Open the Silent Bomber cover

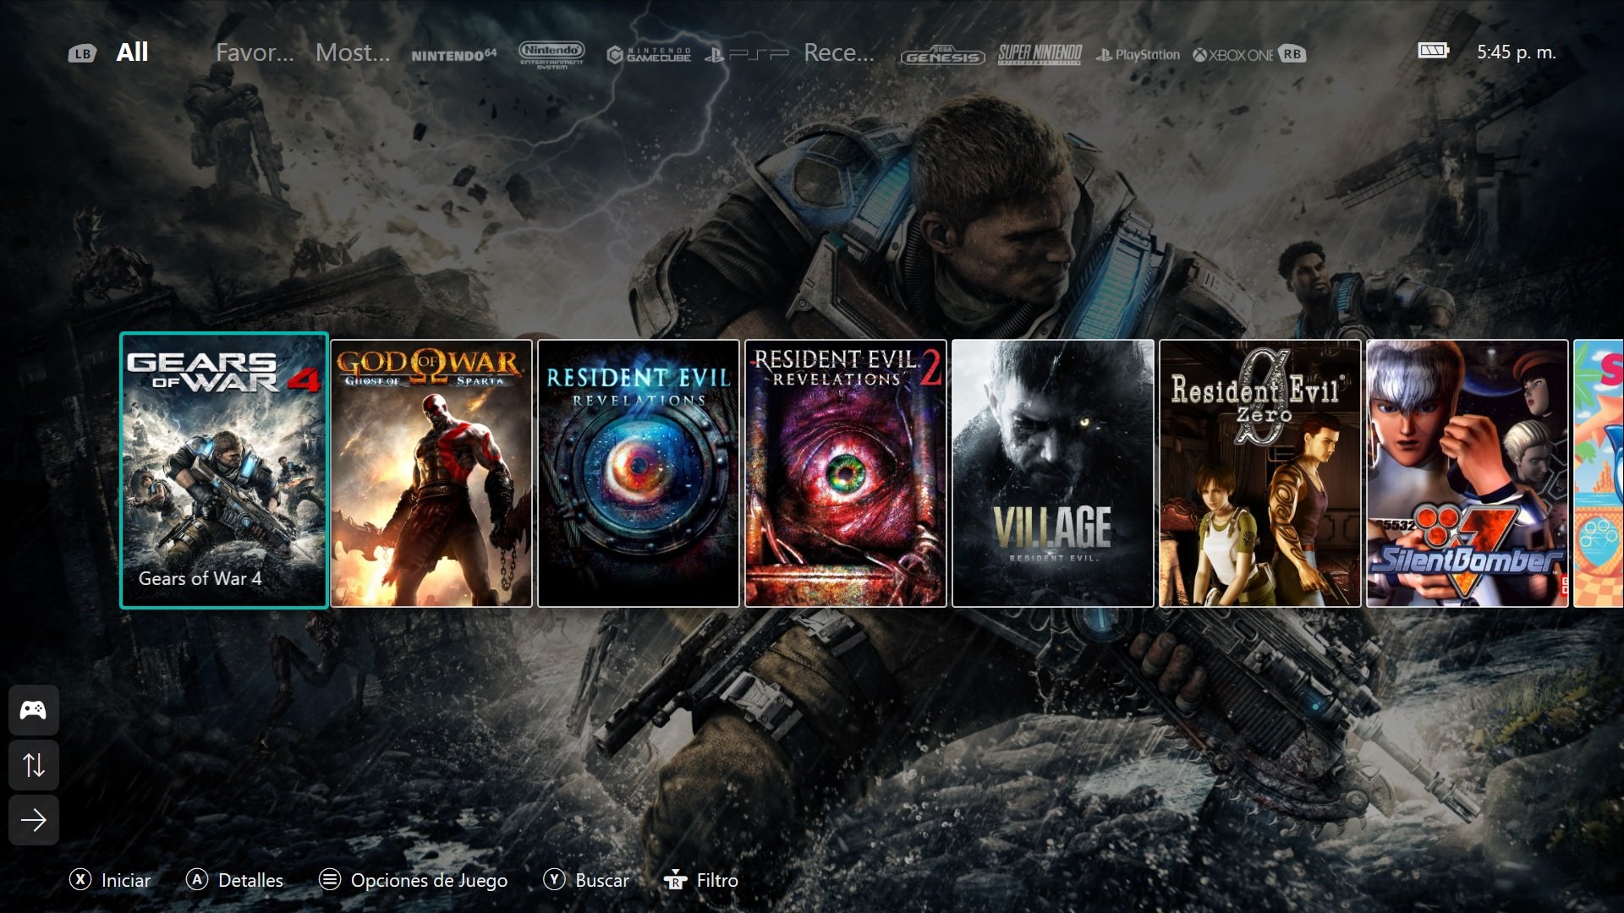click(x=1468, y=473)
